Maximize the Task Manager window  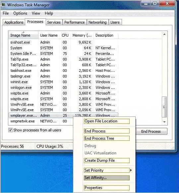coord(155,4)
